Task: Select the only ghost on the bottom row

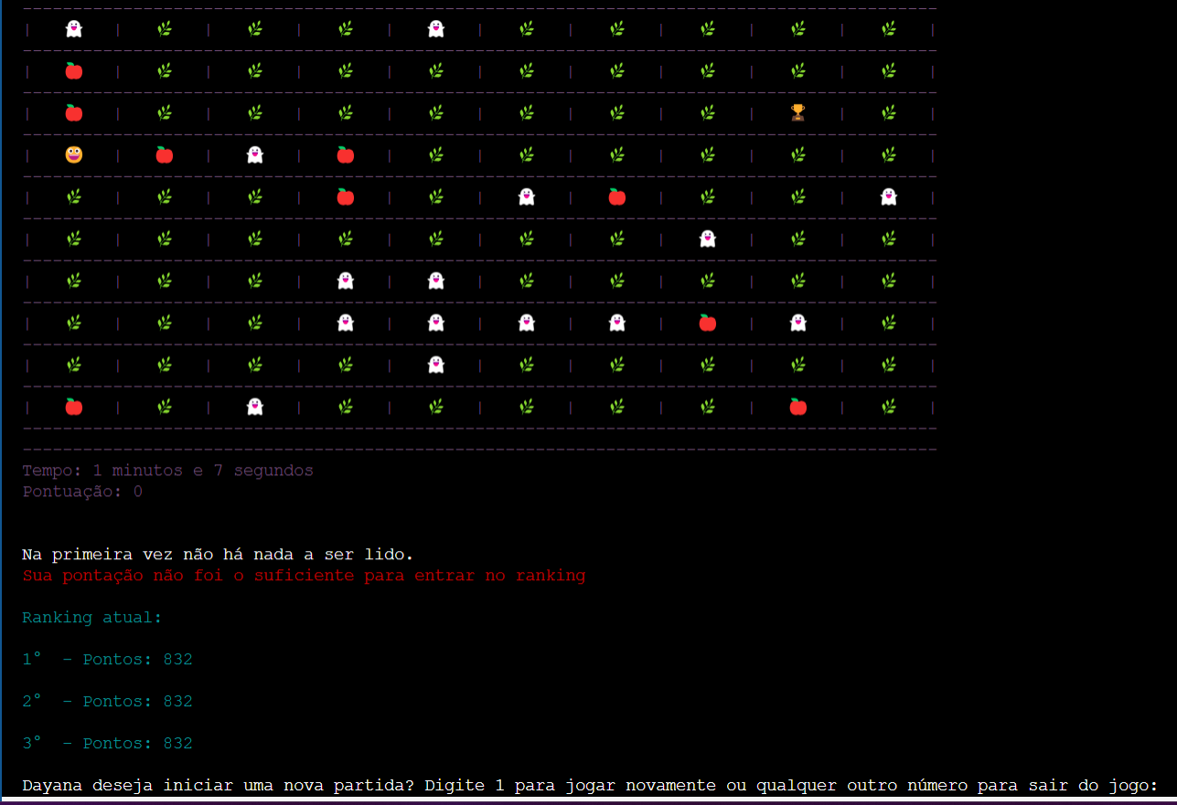Action: pos(255,407)
